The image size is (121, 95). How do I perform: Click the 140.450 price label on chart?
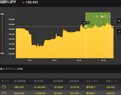[86, 23]
